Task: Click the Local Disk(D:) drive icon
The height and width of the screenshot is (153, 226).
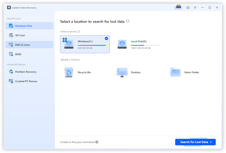Action: coord(122,44)
